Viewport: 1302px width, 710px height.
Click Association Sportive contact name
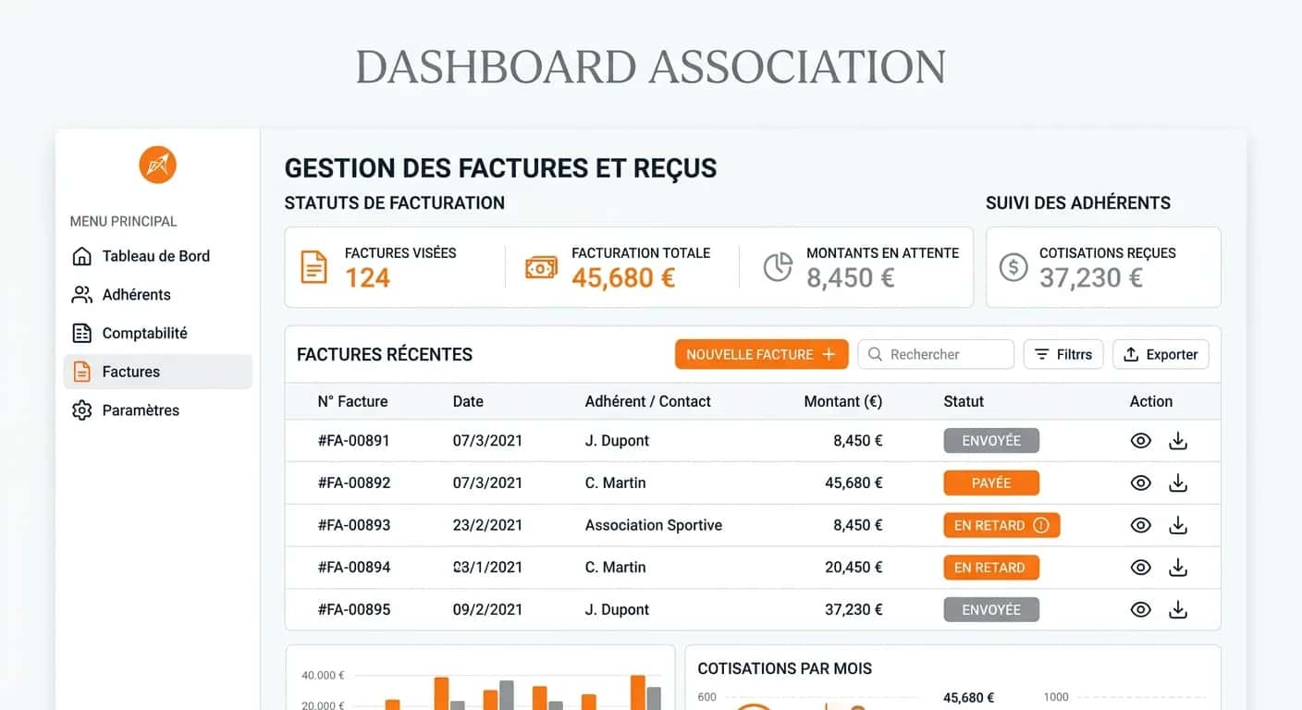click(654, 525)
